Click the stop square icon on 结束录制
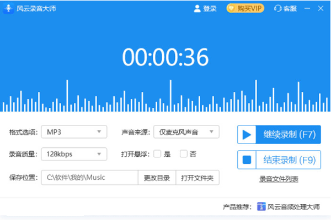The image size is (331, 220). coord(247,160)
